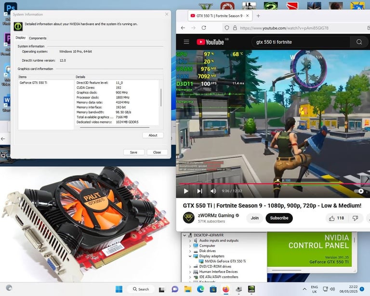Viewport: 370px width, 296px height.
Task: Go forward in the Firefox browser
Action: pyautogui.click(x=194, y=28)
